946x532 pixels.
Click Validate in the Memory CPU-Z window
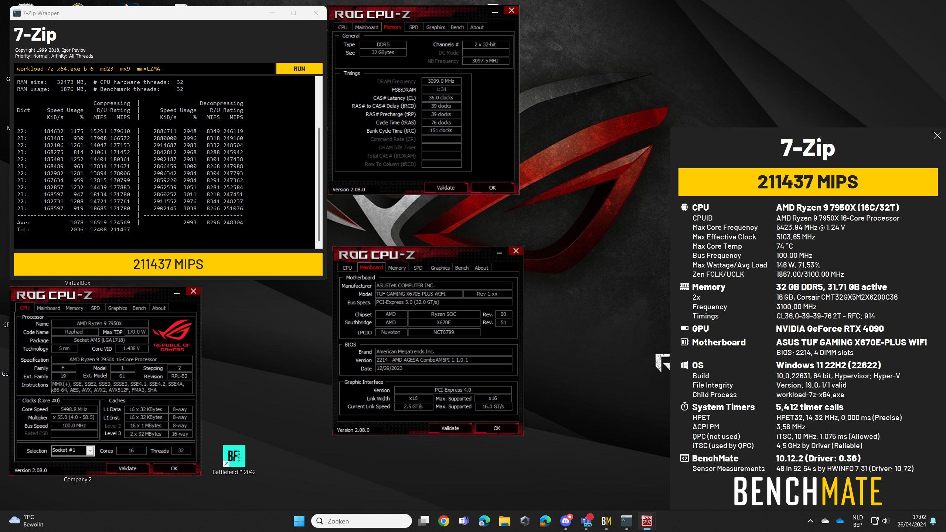(x=446, y=188)
